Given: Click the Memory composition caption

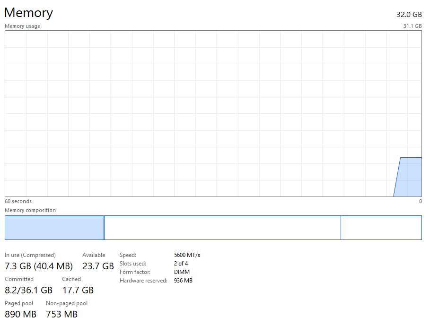Looking at the screenshot, I should click(30, 210).
